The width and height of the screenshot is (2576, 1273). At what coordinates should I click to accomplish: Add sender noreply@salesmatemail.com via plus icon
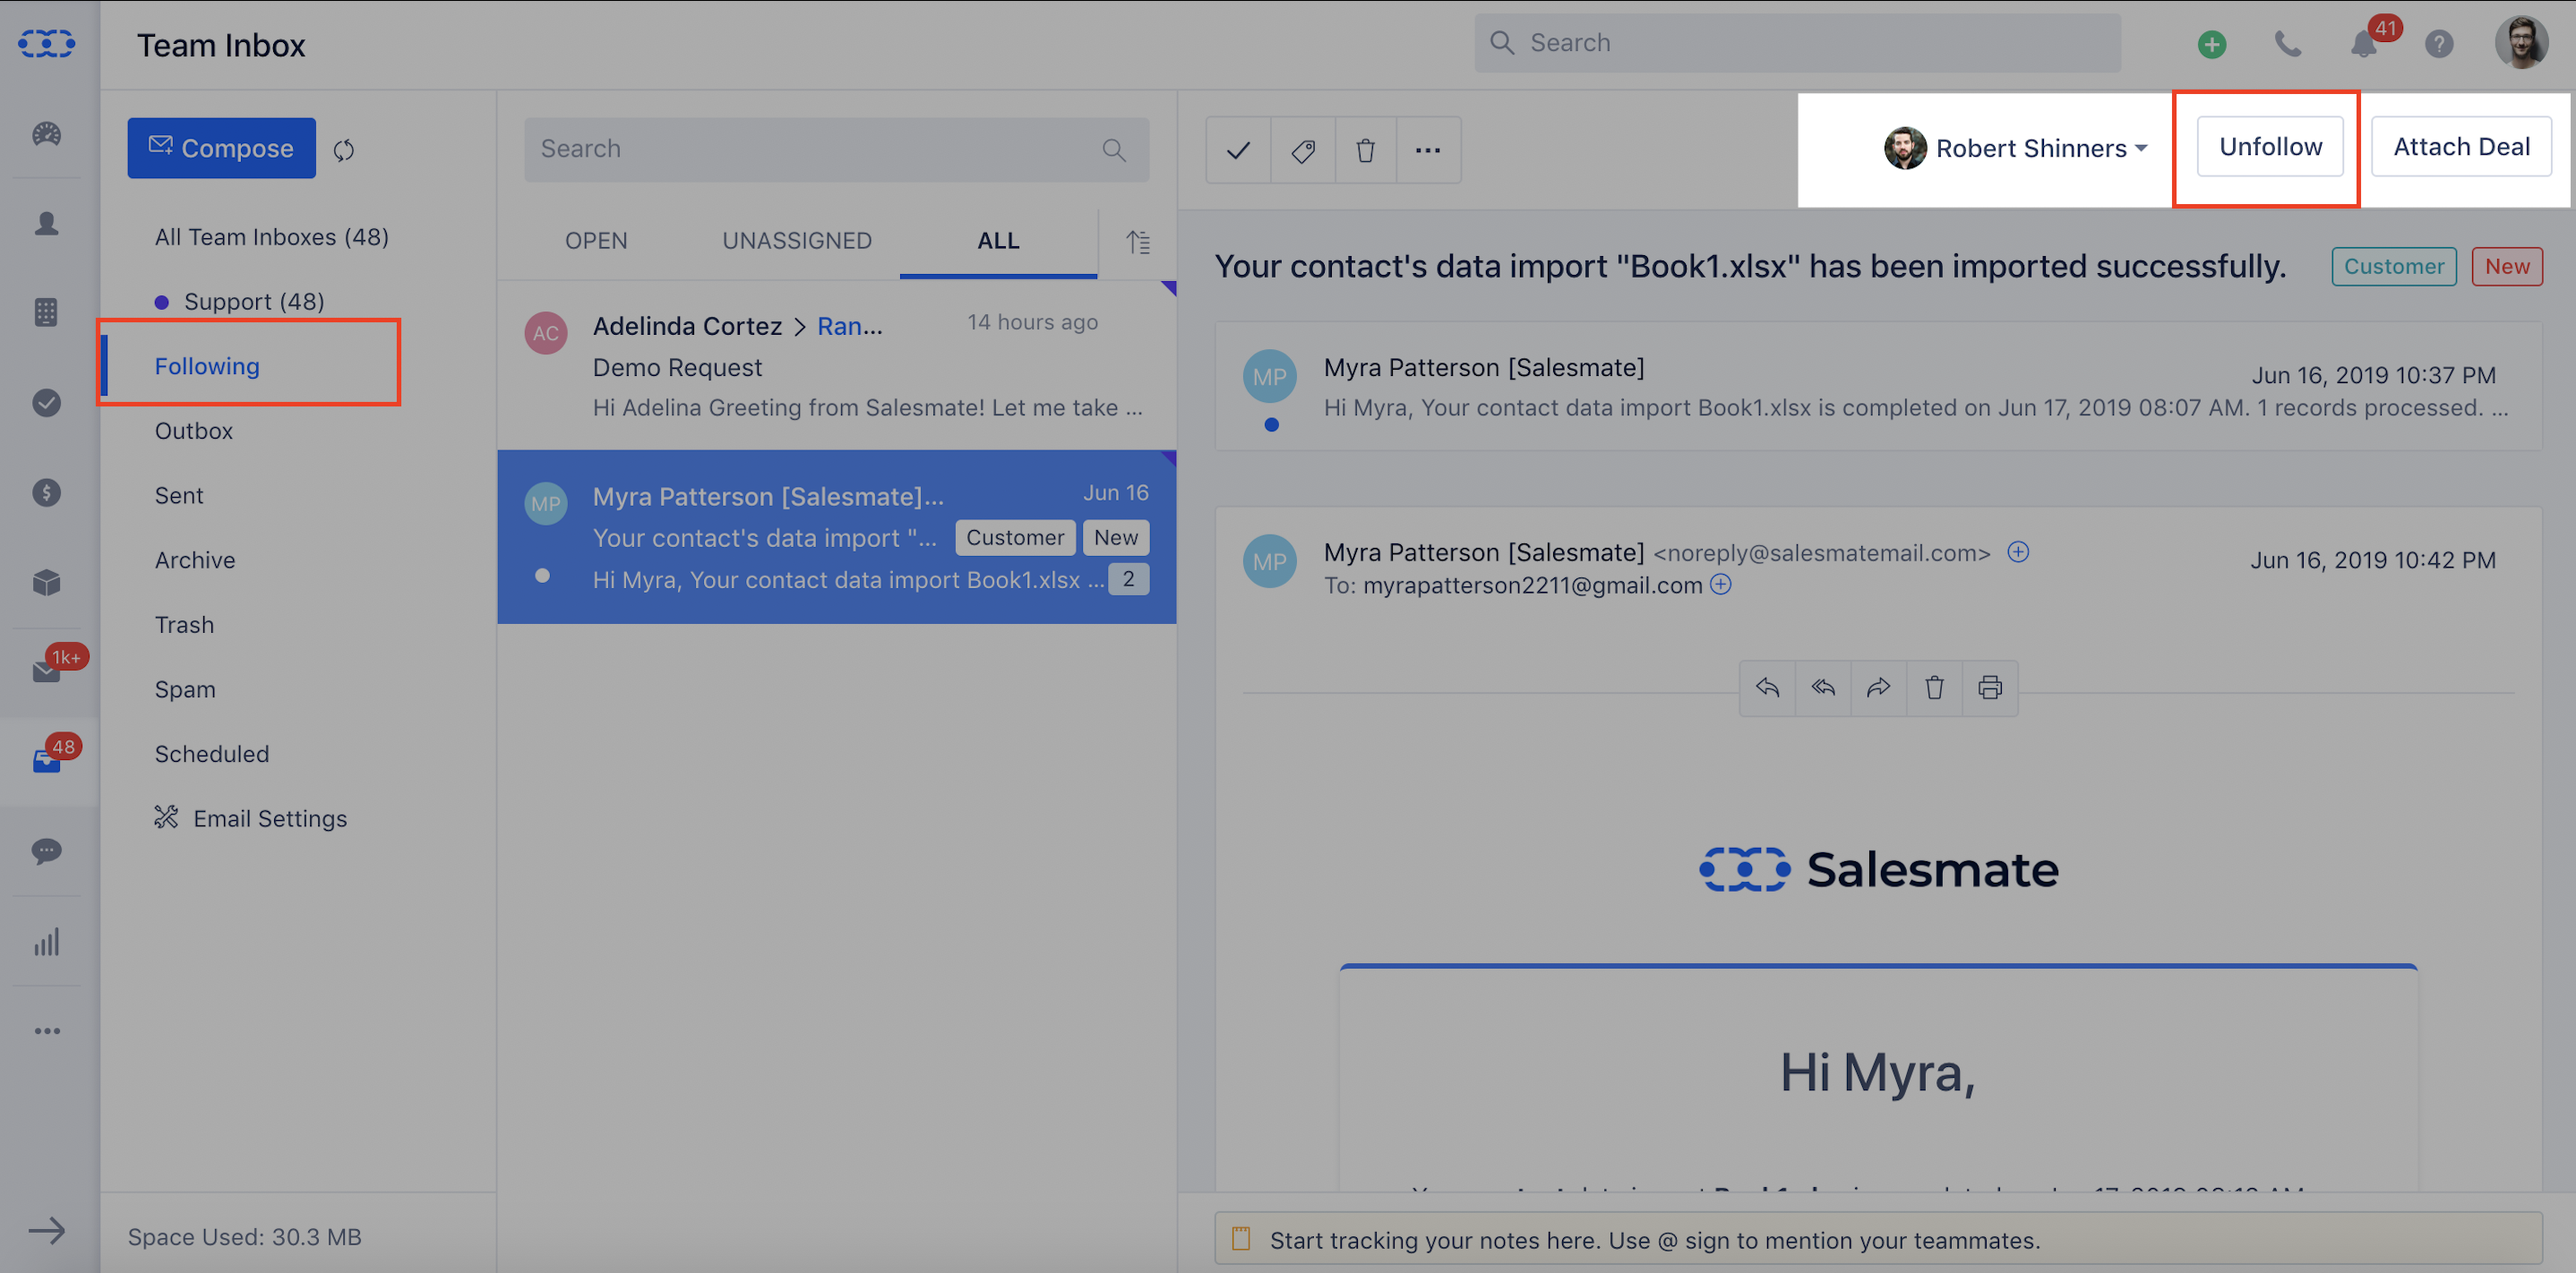tap(2018, 551)
